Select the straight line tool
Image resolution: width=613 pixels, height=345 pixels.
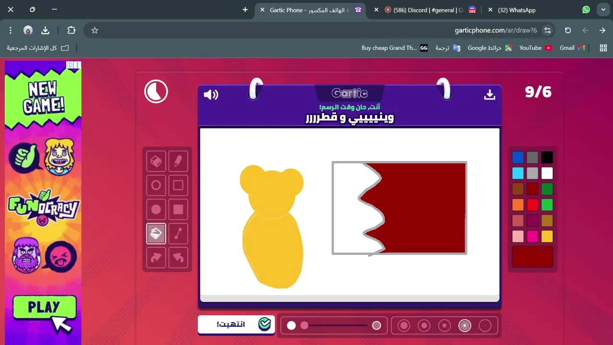[178, 233]
